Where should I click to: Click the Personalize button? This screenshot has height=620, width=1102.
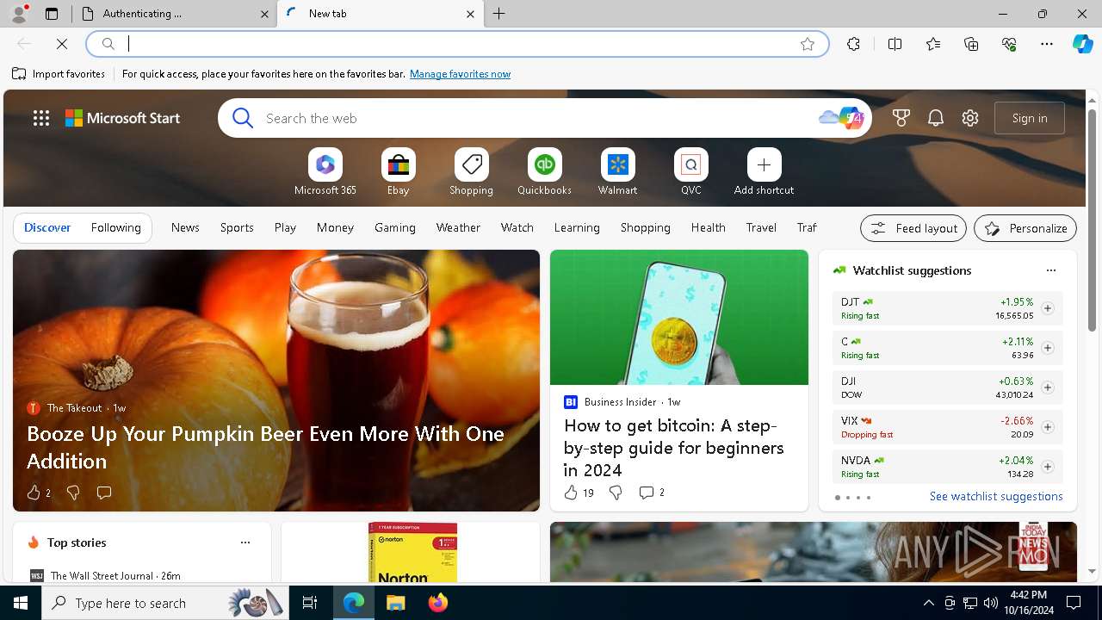click(1025, 228)
